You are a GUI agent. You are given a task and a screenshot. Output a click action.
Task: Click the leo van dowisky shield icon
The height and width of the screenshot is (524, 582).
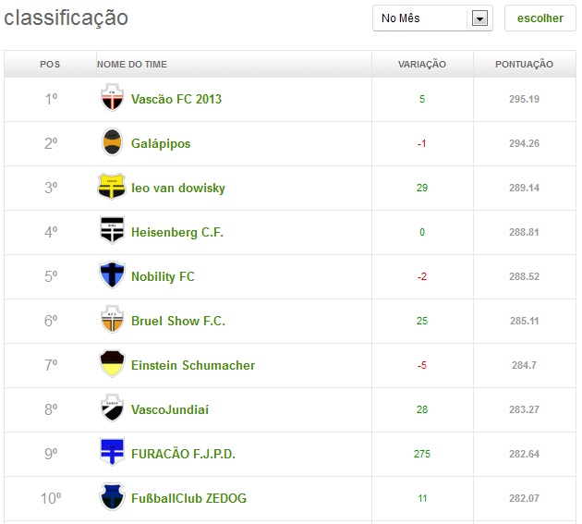(x=112, y=187)
